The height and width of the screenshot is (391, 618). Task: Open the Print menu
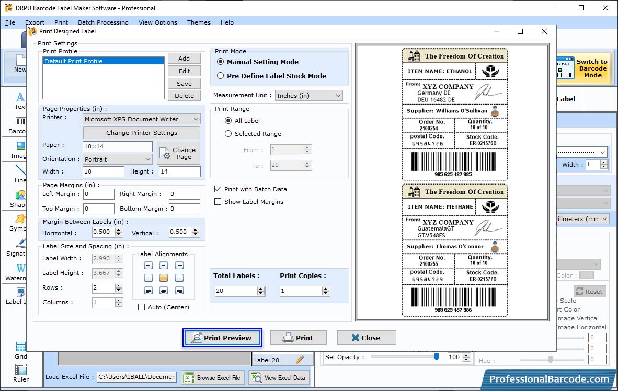tap(61, 22)
